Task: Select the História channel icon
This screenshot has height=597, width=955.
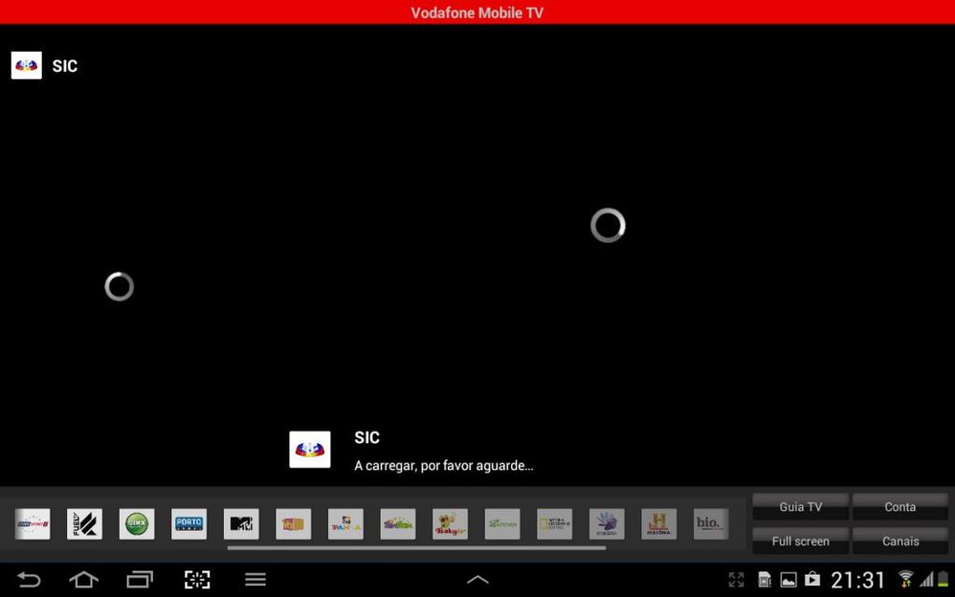Action: [x=657, y=523]
